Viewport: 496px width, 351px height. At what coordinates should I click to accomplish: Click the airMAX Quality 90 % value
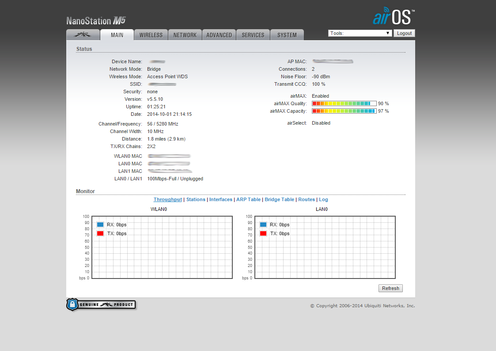[x=383, y=103]
